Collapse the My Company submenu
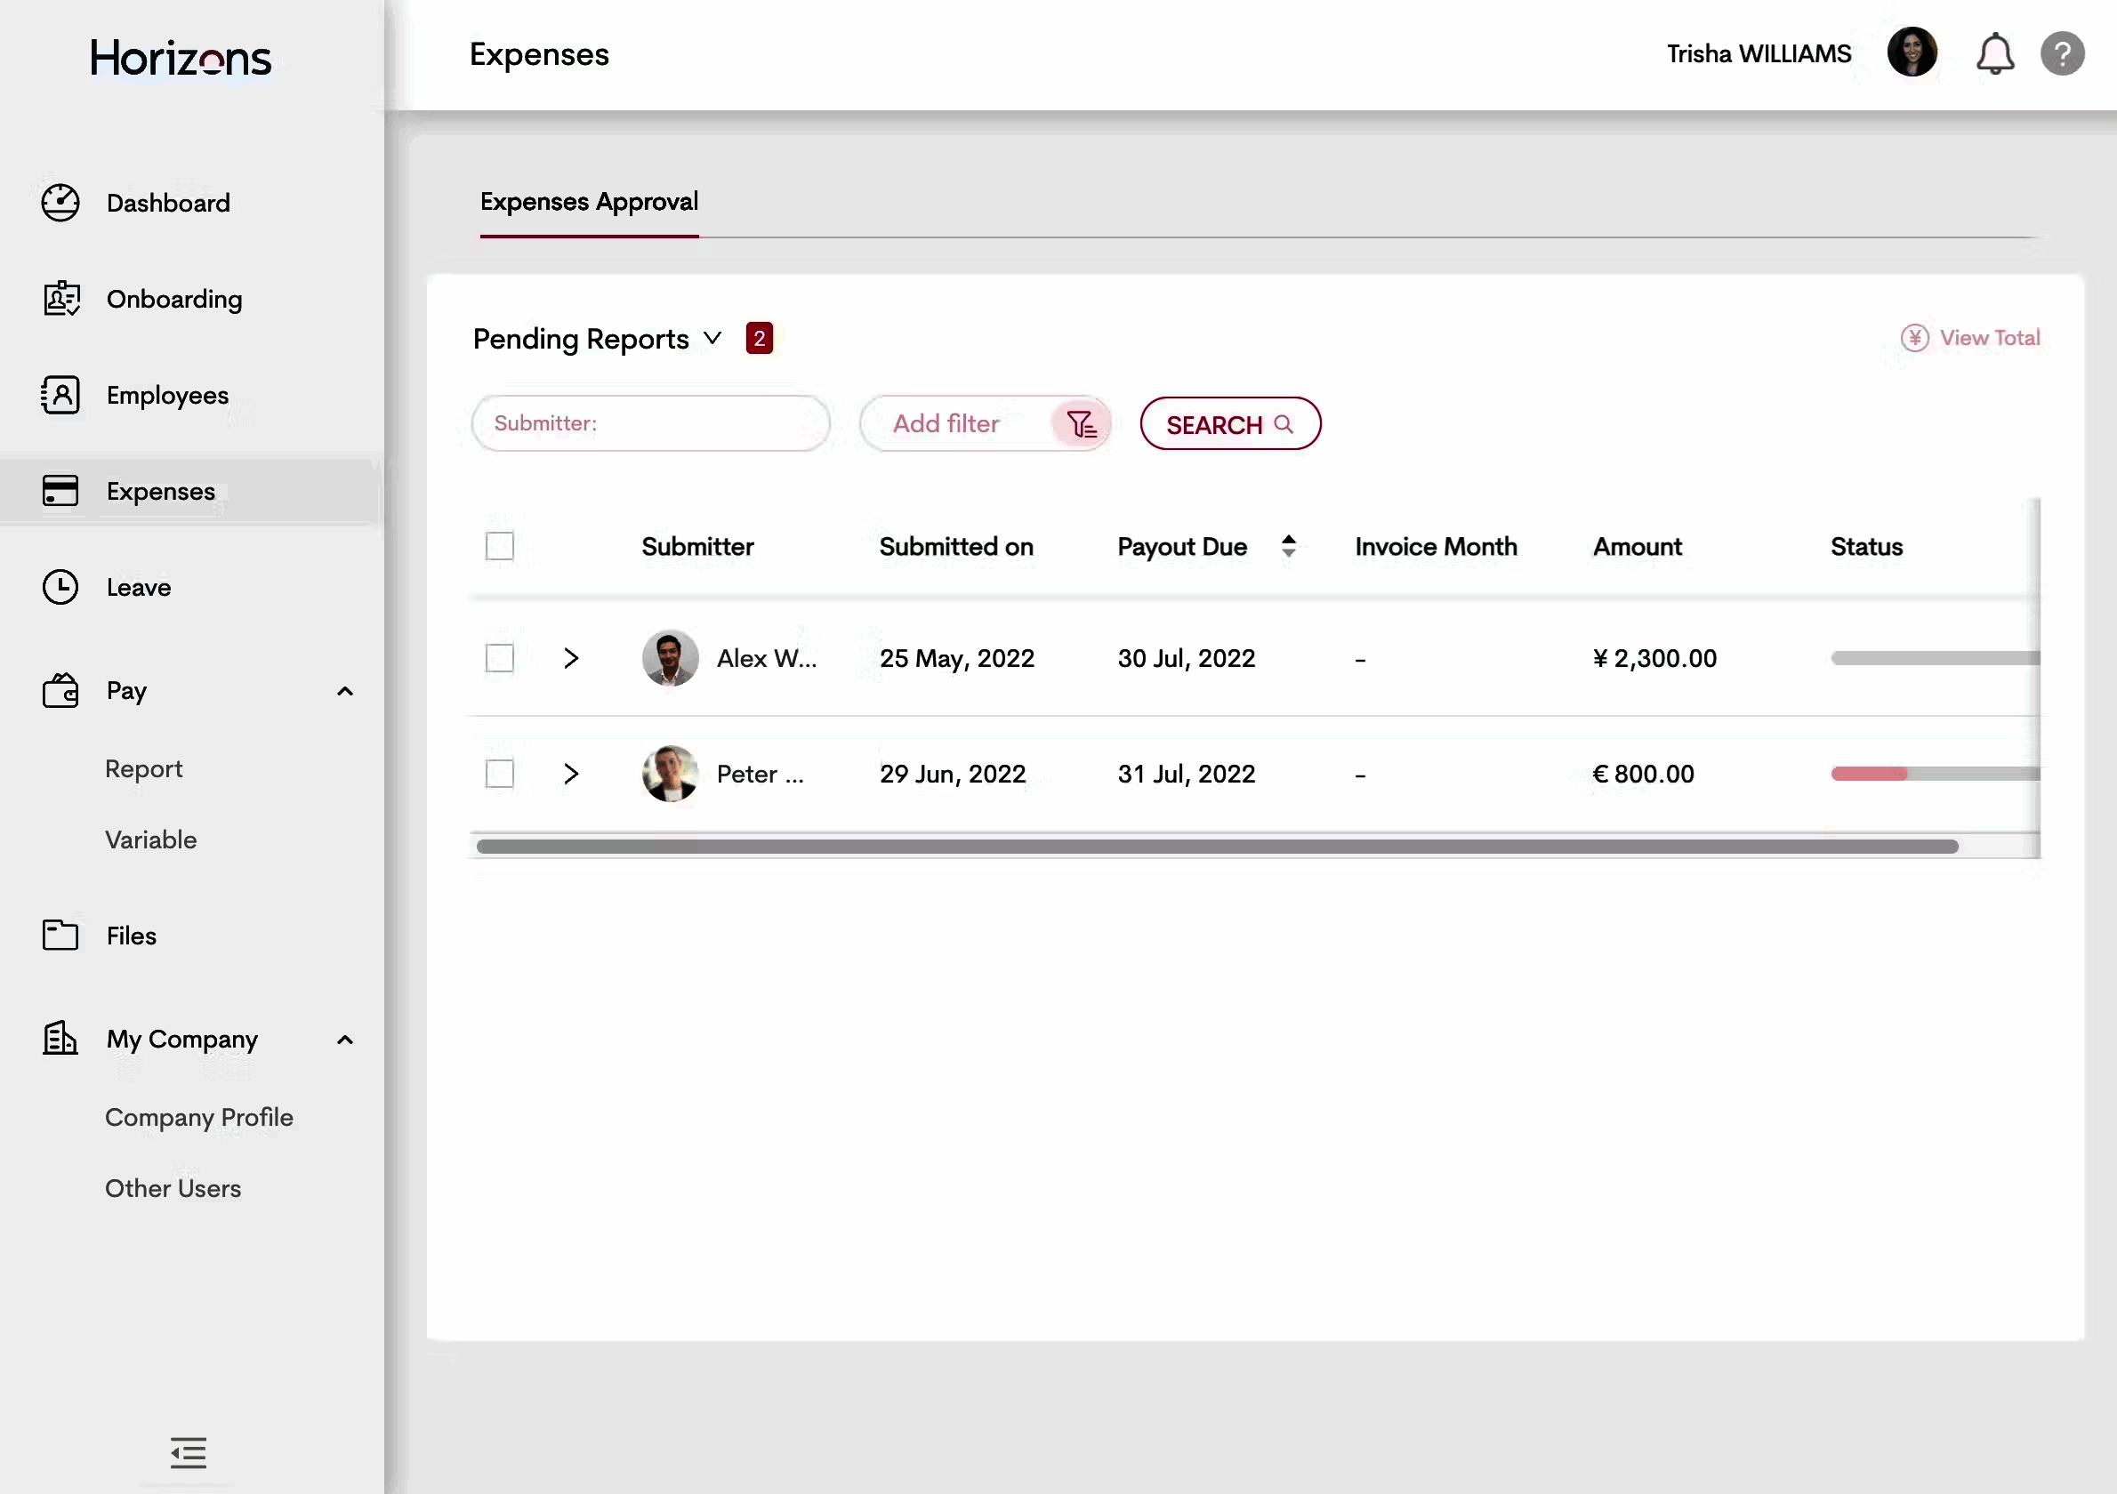Viewport: 2117px width, 1494px height. (x=345, y=1040)
